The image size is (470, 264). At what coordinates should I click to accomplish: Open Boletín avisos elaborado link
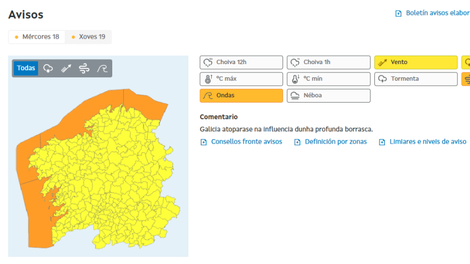(437, 13)
